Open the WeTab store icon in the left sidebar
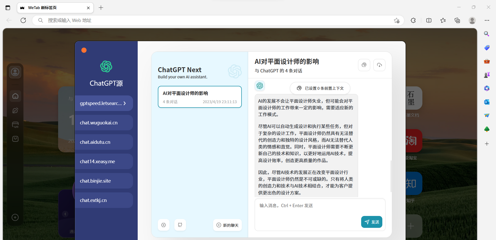 point(15,125)
